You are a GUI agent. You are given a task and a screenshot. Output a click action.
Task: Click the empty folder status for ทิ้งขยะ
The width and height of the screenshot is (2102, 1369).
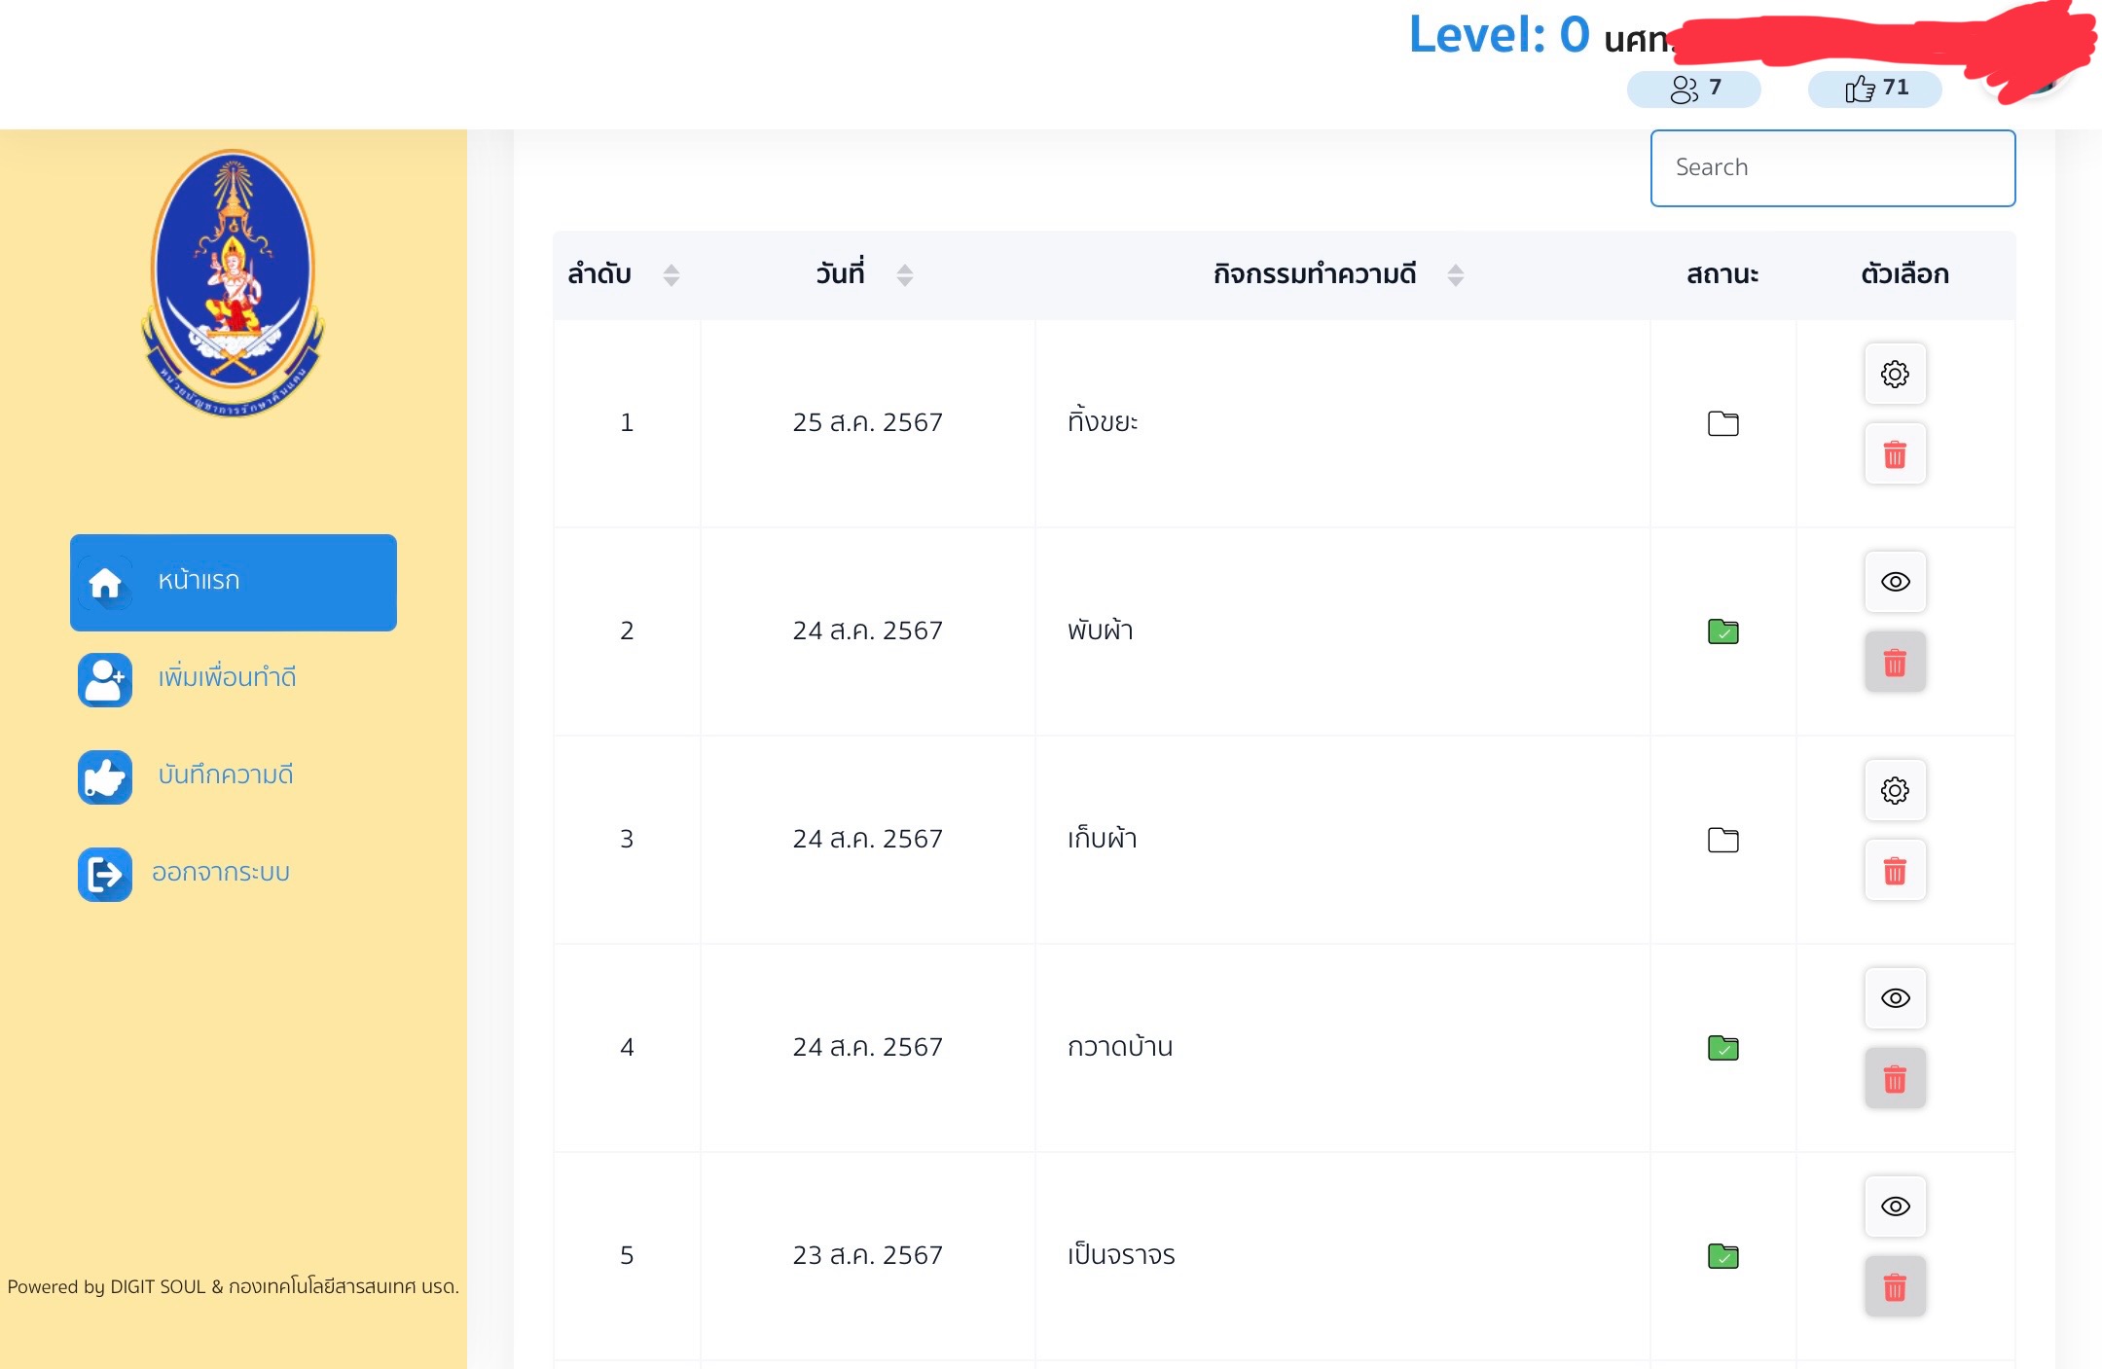pyautogui.click(x=1722, y=423)
